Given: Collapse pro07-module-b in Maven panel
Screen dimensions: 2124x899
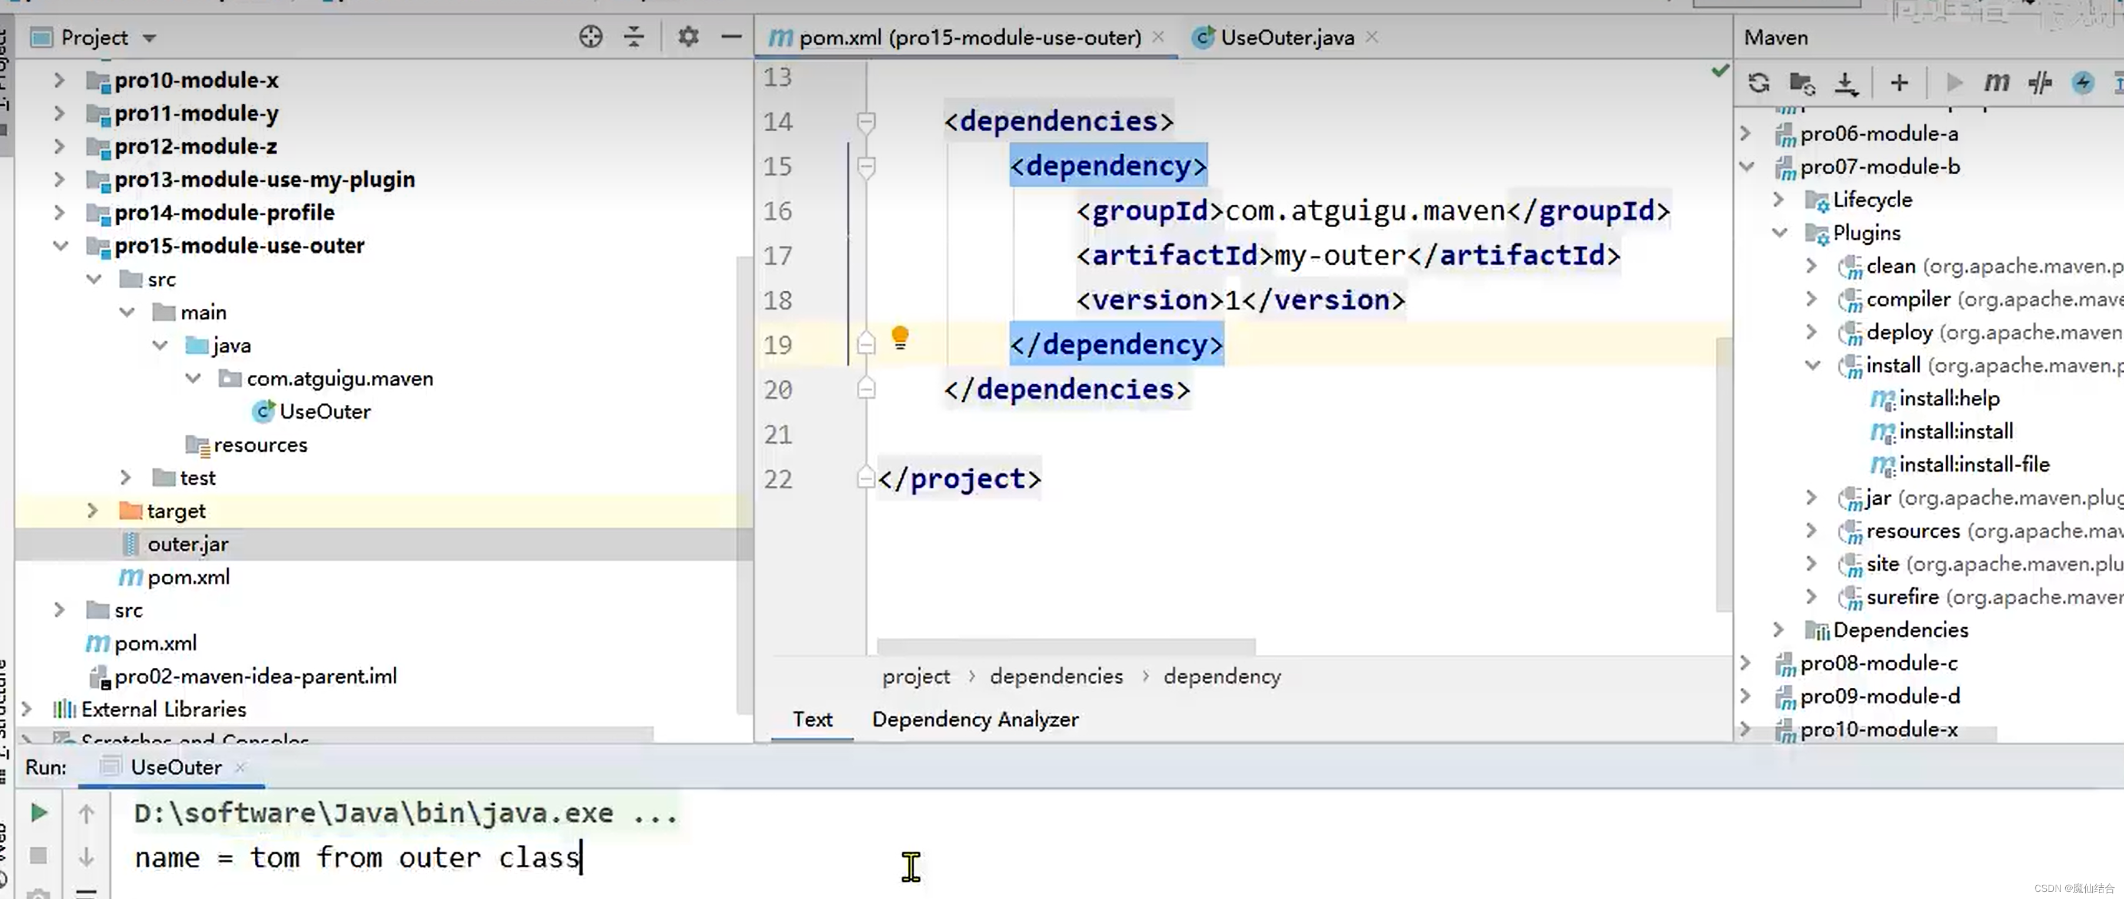Looking at the screenshot, I should pyautogui.click(x=1746, y=167).
